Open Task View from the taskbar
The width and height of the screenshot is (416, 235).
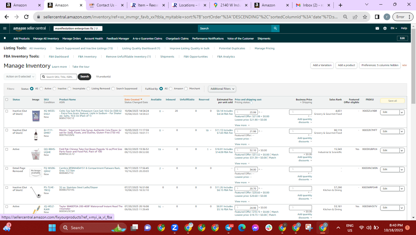pyautogui.click(x=134, y=228)
